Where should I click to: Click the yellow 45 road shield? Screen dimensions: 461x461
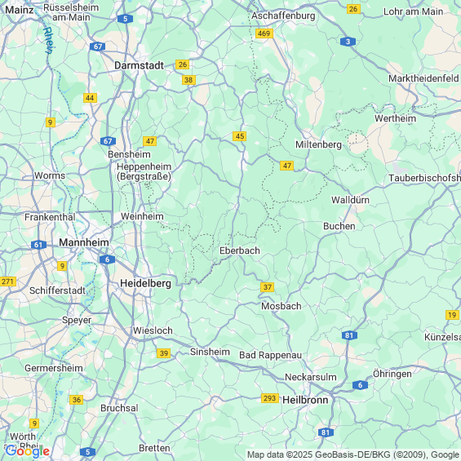pos(239,136)
